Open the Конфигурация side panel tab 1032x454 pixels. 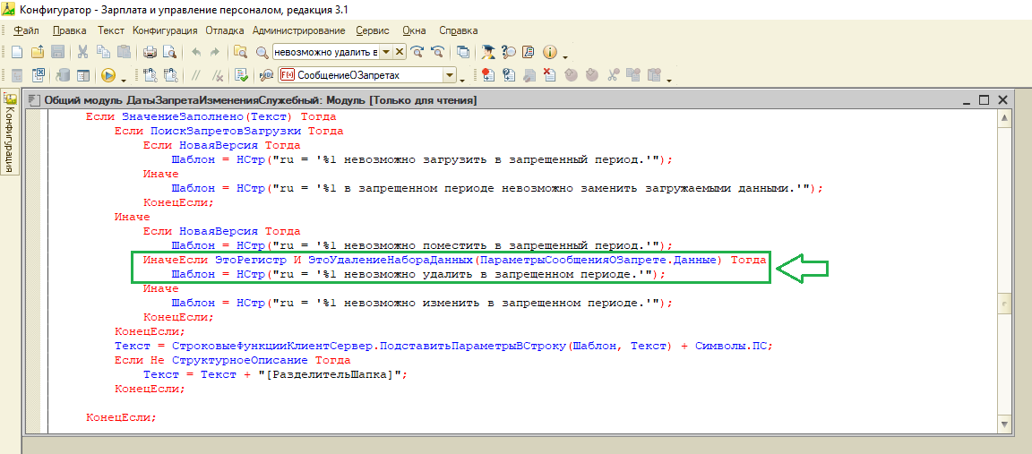pyautogui.click(x=10, y=133)
